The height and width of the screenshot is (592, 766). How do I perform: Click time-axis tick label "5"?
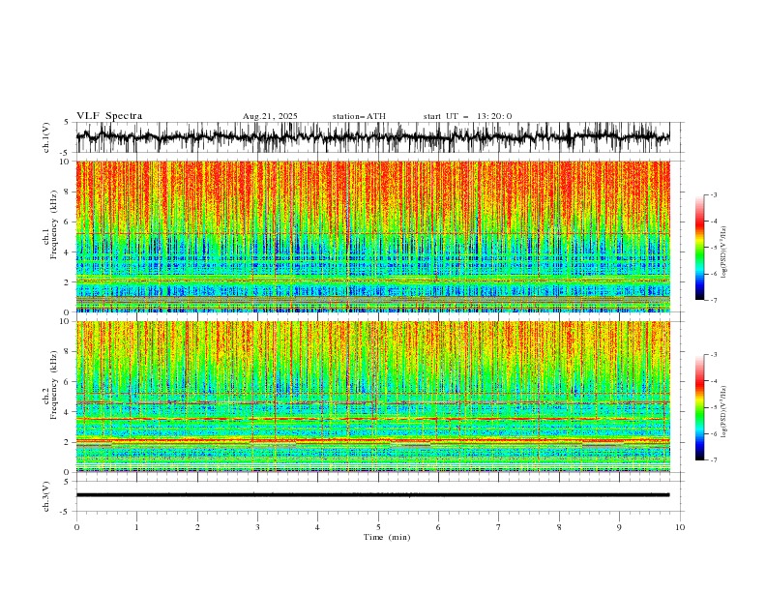[378, 527]
